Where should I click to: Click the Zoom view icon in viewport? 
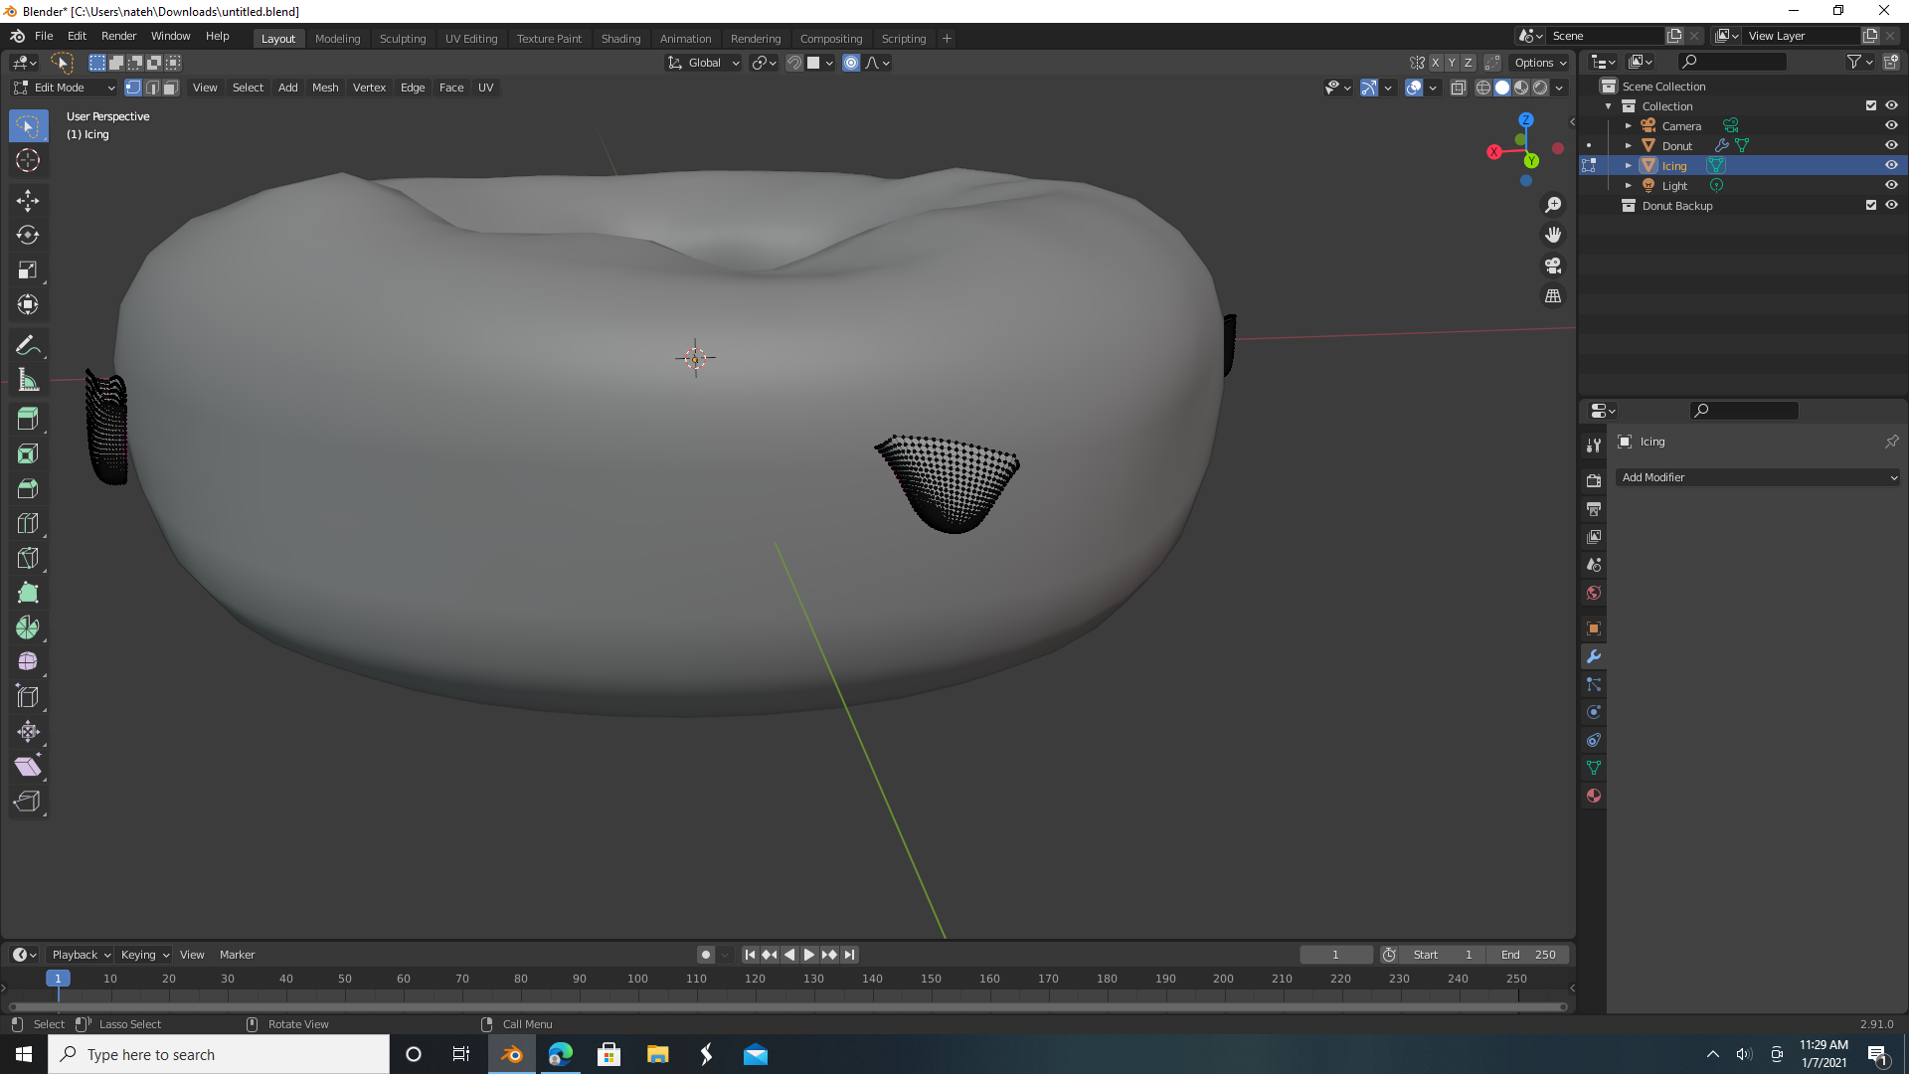coord(1553,205)
